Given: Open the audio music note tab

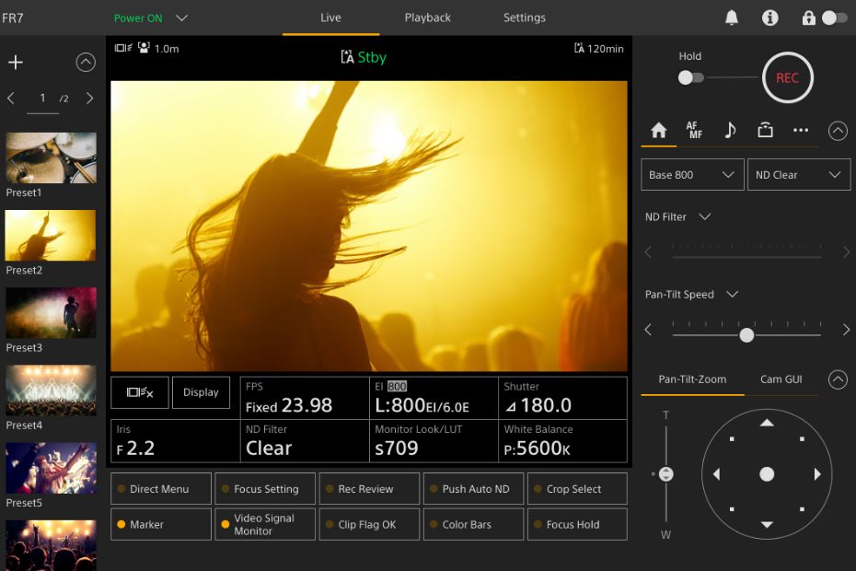Looking at the screenshot, I should point(730,131).
